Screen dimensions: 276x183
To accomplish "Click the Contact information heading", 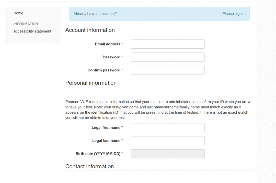I will (89, 166).
